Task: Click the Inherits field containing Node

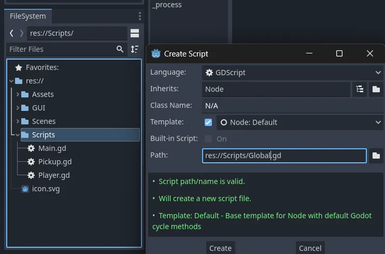Action: [x=276, y=89]
